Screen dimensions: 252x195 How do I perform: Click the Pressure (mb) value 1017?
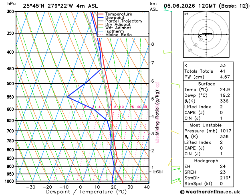pos(226,131)
